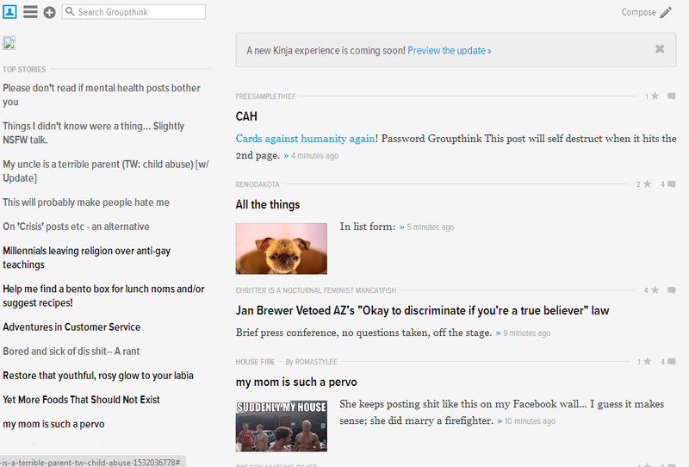
Task: Follow the Preview the update link
Action: click(449, 51)
